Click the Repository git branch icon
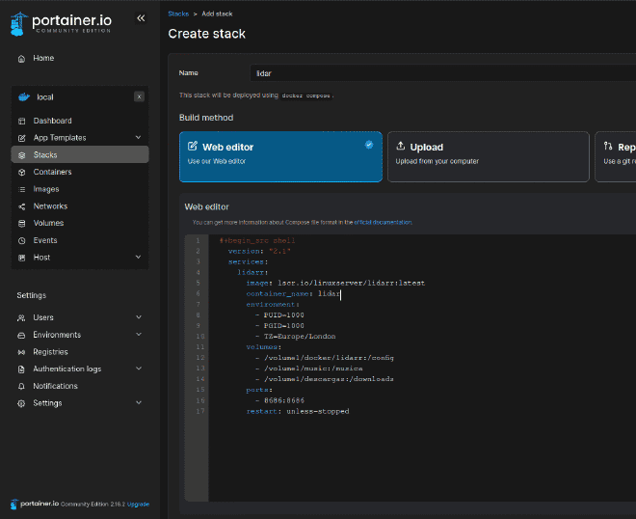The width and height of the screenshot is (636, 519). point(608,146)
